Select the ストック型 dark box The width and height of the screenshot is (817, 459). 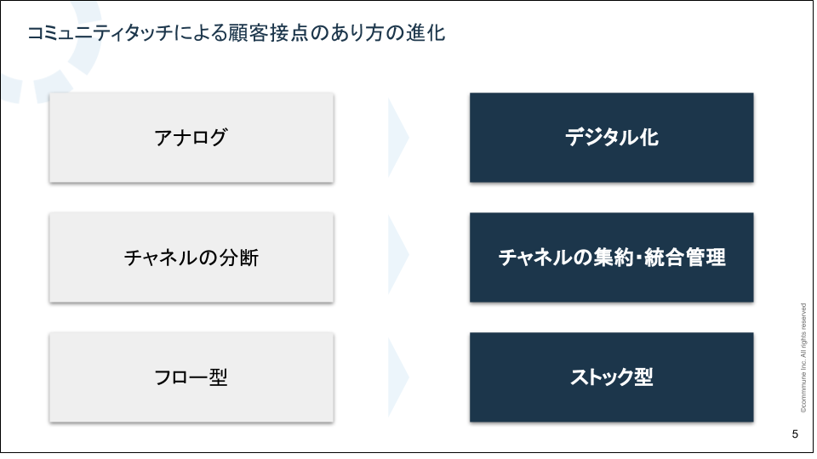tap(611, 377)
